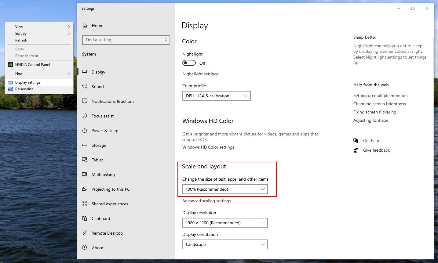438x263 pixels.
Task: Click the Focus assist moon icon
Action: pos(85,116)
